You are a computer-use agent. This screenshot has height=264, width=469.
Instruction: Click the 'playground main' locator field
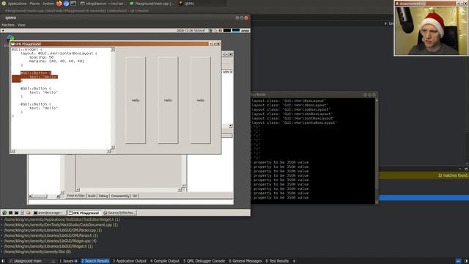pos(32,261)
